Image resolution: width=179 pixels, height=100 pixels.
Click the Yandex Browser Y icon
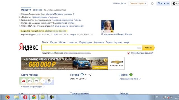point(129,53)
